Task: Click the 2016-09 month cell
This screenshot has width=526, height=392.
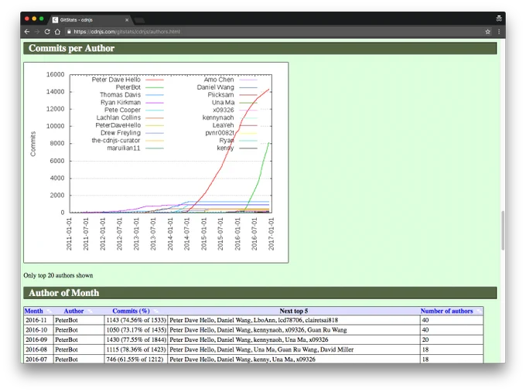Action: 39,339
